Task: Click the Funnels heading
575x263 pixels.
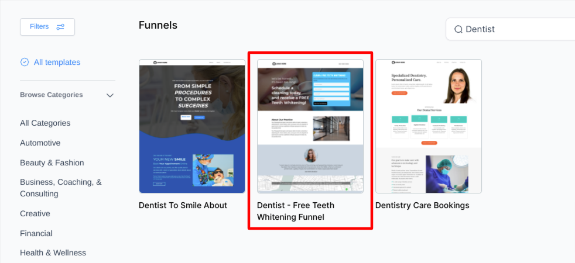Action: [x=158, y=25]
